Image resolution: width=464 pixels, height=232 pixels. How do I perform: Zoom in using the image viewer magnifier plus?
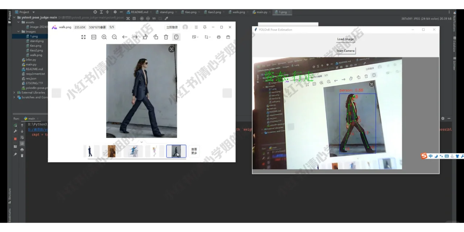click(x=104, y=37)
